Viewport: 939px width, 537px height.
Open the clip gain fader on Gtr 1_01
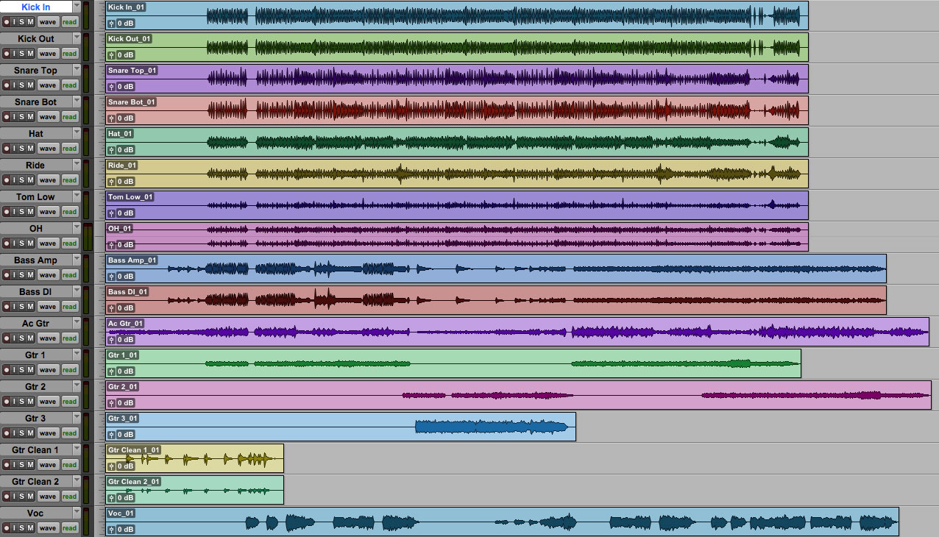[113, 371]
